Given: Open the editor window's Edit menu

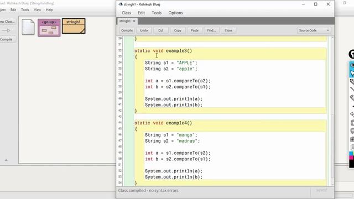Looking at the screenshot, I should (x=142, y=13).
